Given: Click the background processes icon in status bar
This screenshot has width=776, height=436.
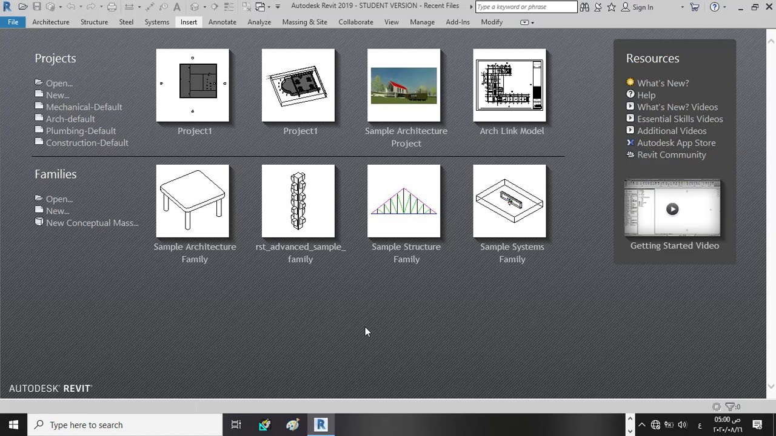Looking at the screenshot, I should [x=717, y=407].
